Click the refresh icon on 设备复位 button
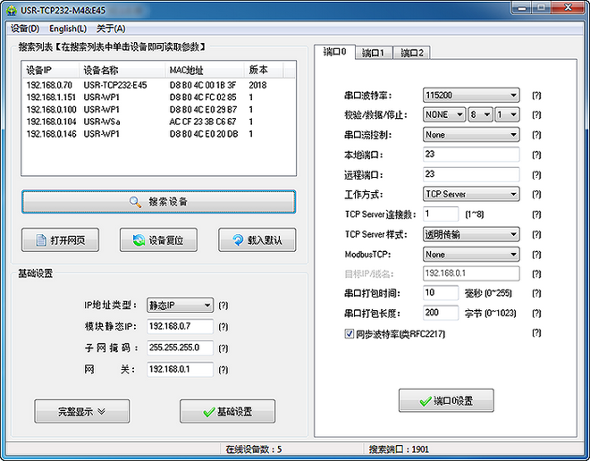The width and height of the screenshot is (590, 461). pyautogui.click(x=139, y=240)
